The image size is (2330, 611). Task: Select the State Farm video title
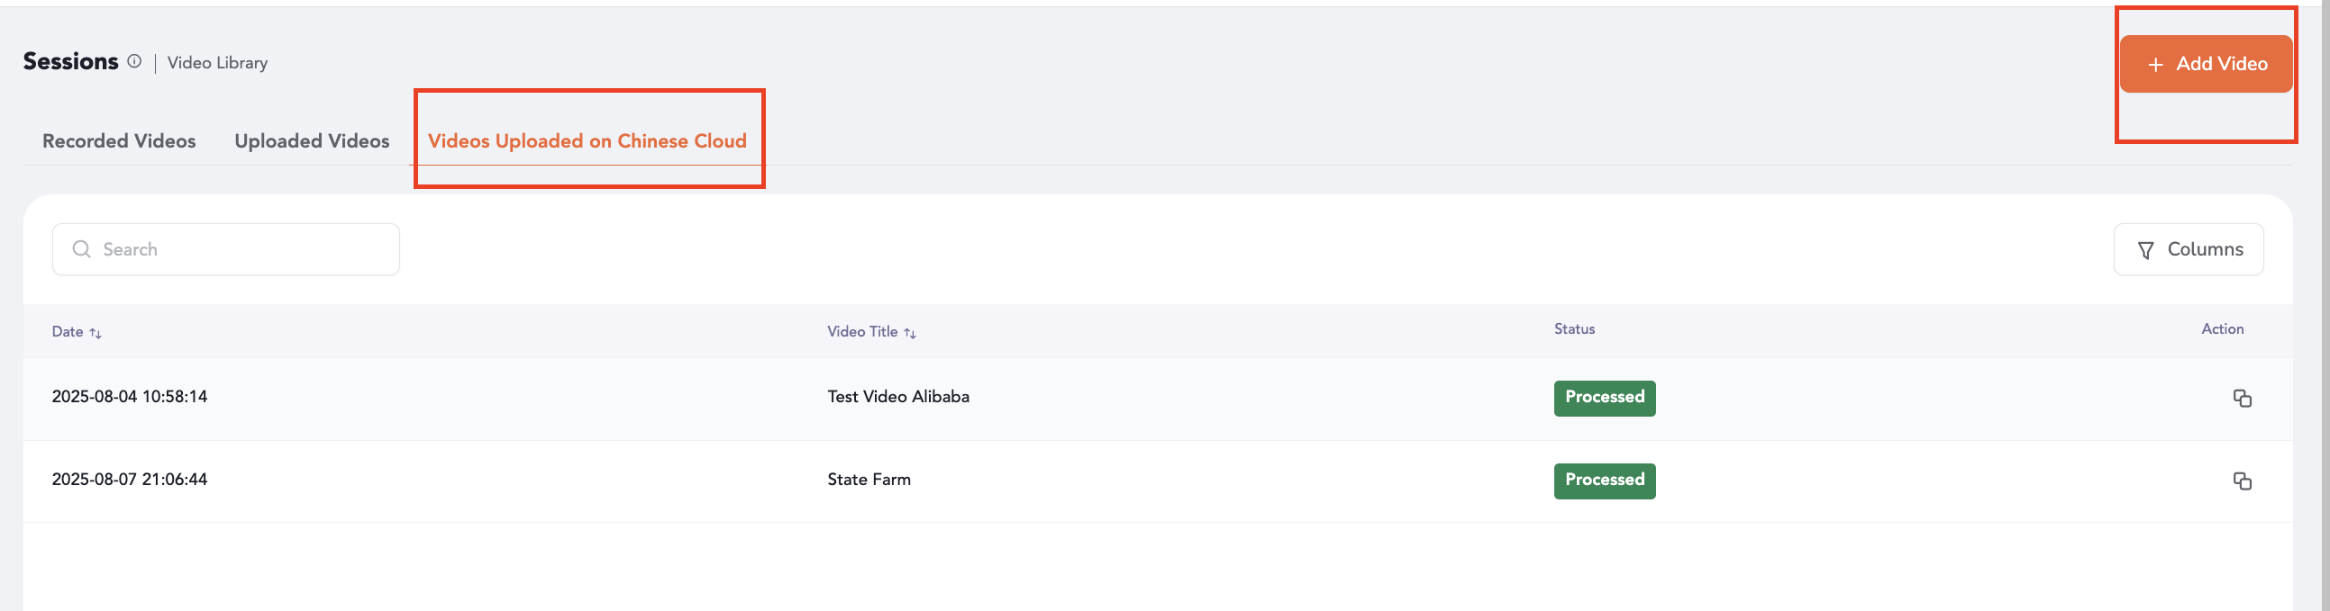[869, 480]
